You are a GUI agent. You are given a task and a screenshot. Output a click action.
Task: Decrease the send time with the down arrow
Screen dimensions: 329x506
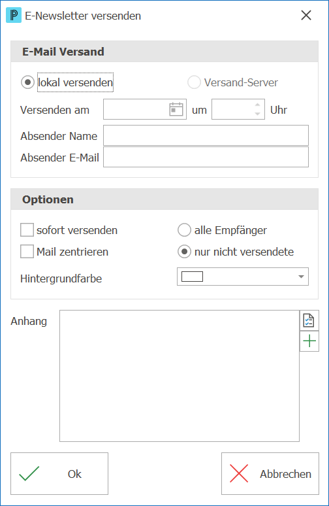pos(257,114)
